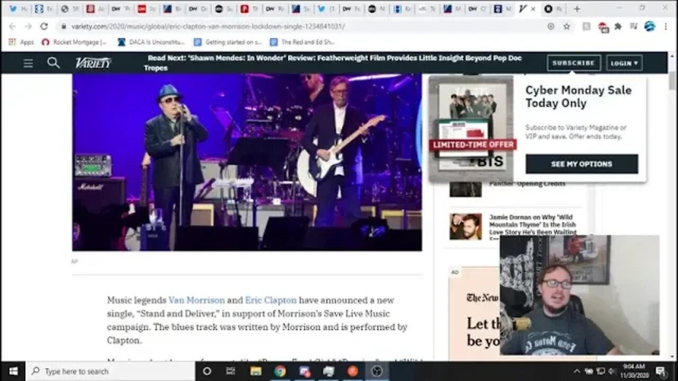Open Cyber Monday magazine offer image
Viewport: 678px width, 381px height.
point(471,129)
